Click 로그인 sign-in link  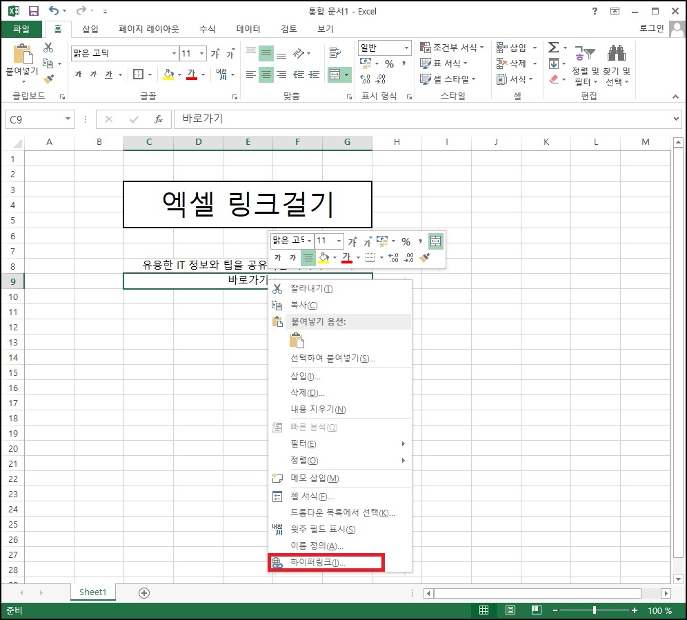[652, 28]
